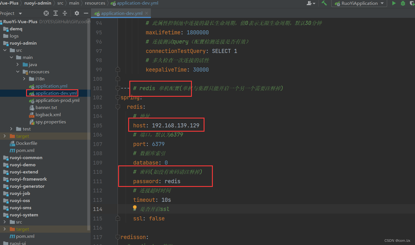Collapse the spring section fold arrow on line 102
This screenshot has width=415, height=245.
tap(118, 97)
